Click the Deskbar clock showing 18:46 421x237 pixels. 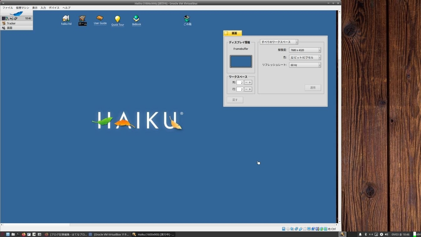(x=28, y=18)
